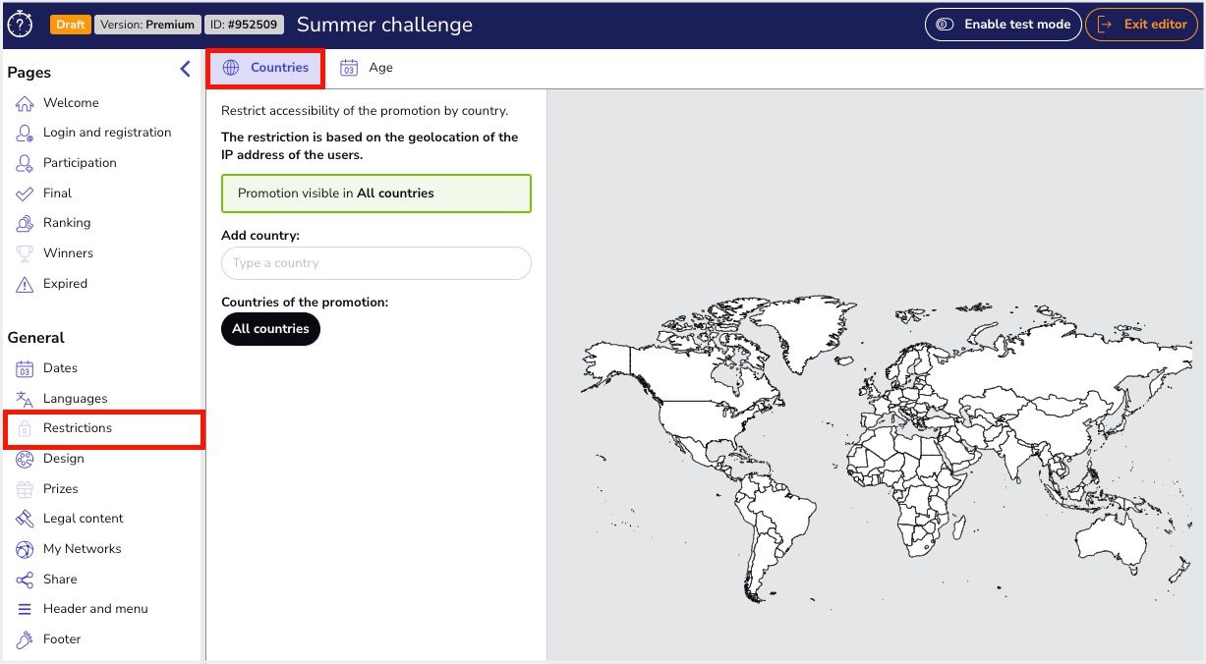Click the Legal content gavel icon
1206x664 pixels.
coord(25,519)
